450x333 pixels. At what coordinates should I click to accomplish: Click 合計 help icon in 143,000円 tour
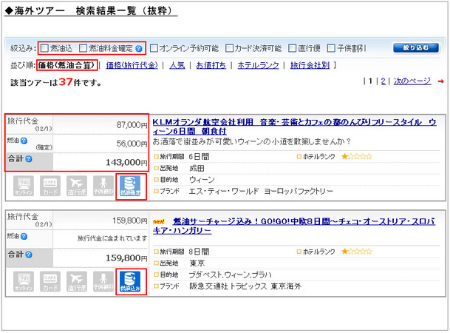pyautogui.click(x=29, y=159)
